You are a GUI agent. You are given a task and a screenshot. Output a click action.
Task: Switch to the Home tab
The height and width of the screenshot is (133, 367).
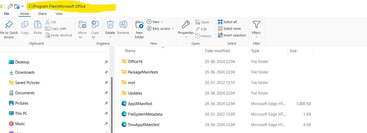24,14
